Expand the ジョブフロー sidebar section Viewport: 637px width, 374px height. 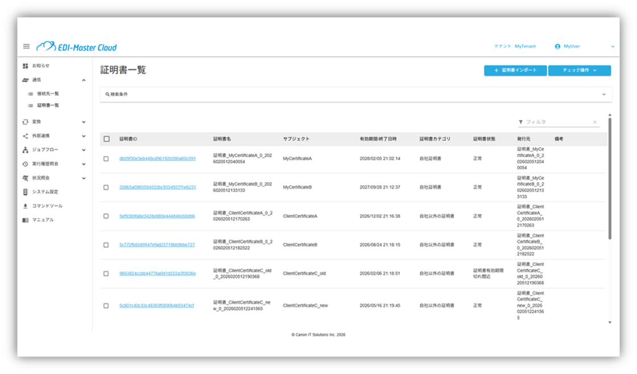click(84, 150)
